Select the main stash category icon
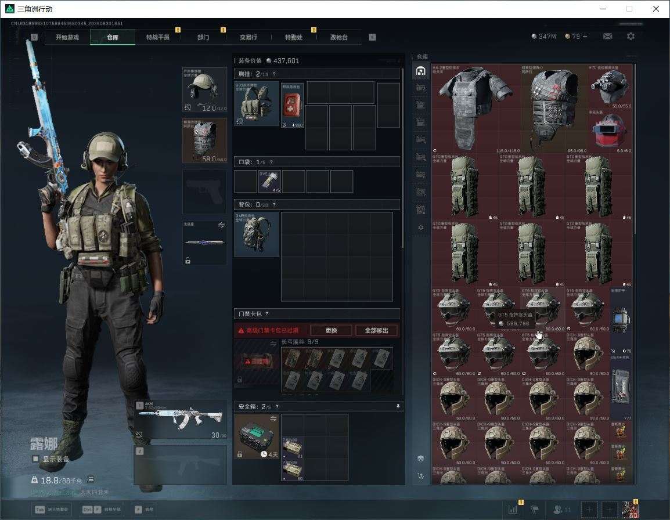This screenshot has height=520, width=670. [420, 71]
